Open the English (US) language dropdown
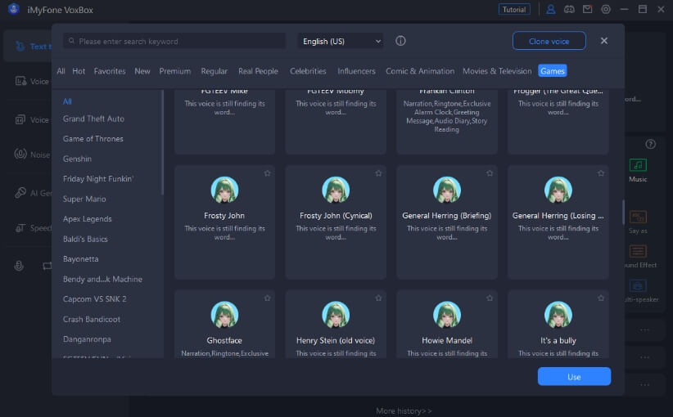The height and width of the screenshot is (417, 673). coord(341,41)
